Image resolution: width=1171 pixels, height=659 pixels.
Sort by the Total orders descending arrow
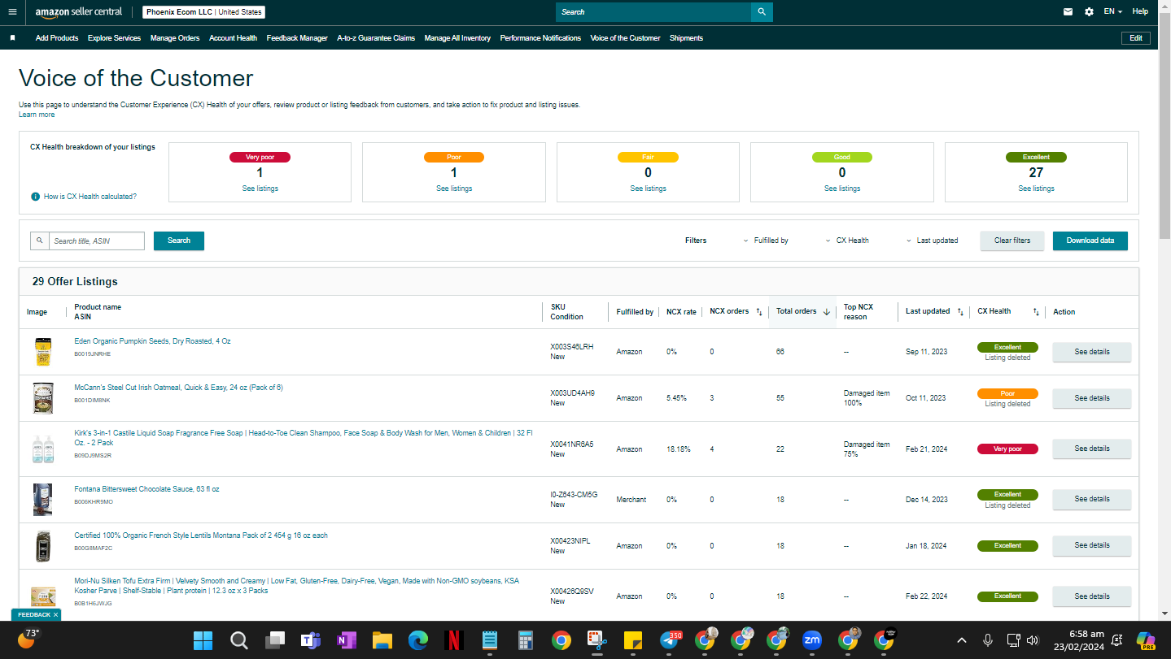[x=827, y=312]
